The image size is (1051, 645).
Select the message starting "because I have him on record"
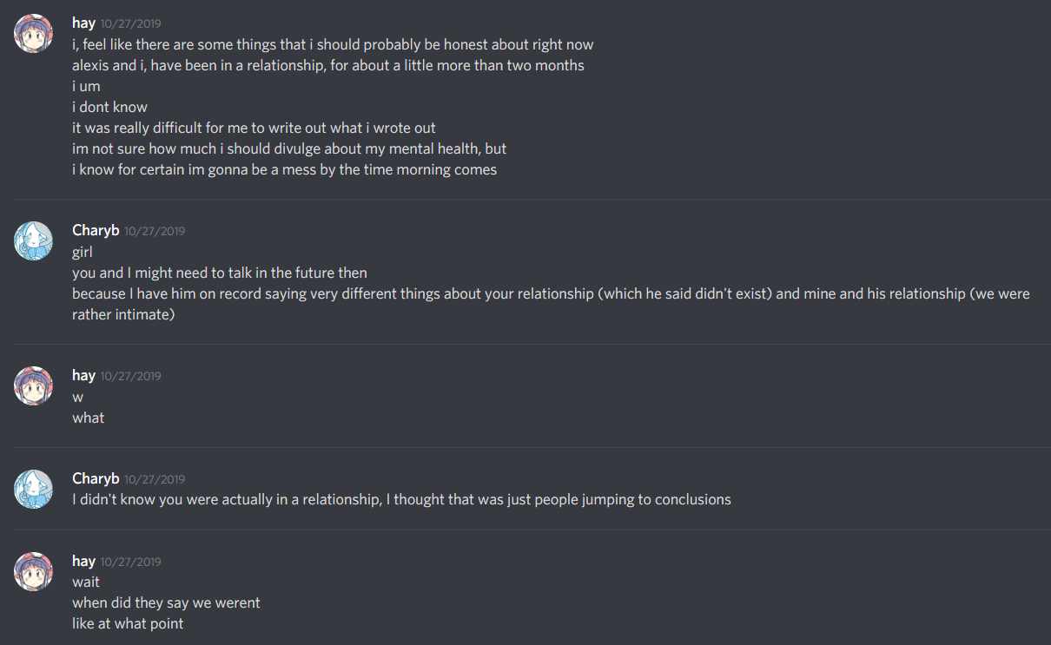pyautogui.click(x=551, y=293)
